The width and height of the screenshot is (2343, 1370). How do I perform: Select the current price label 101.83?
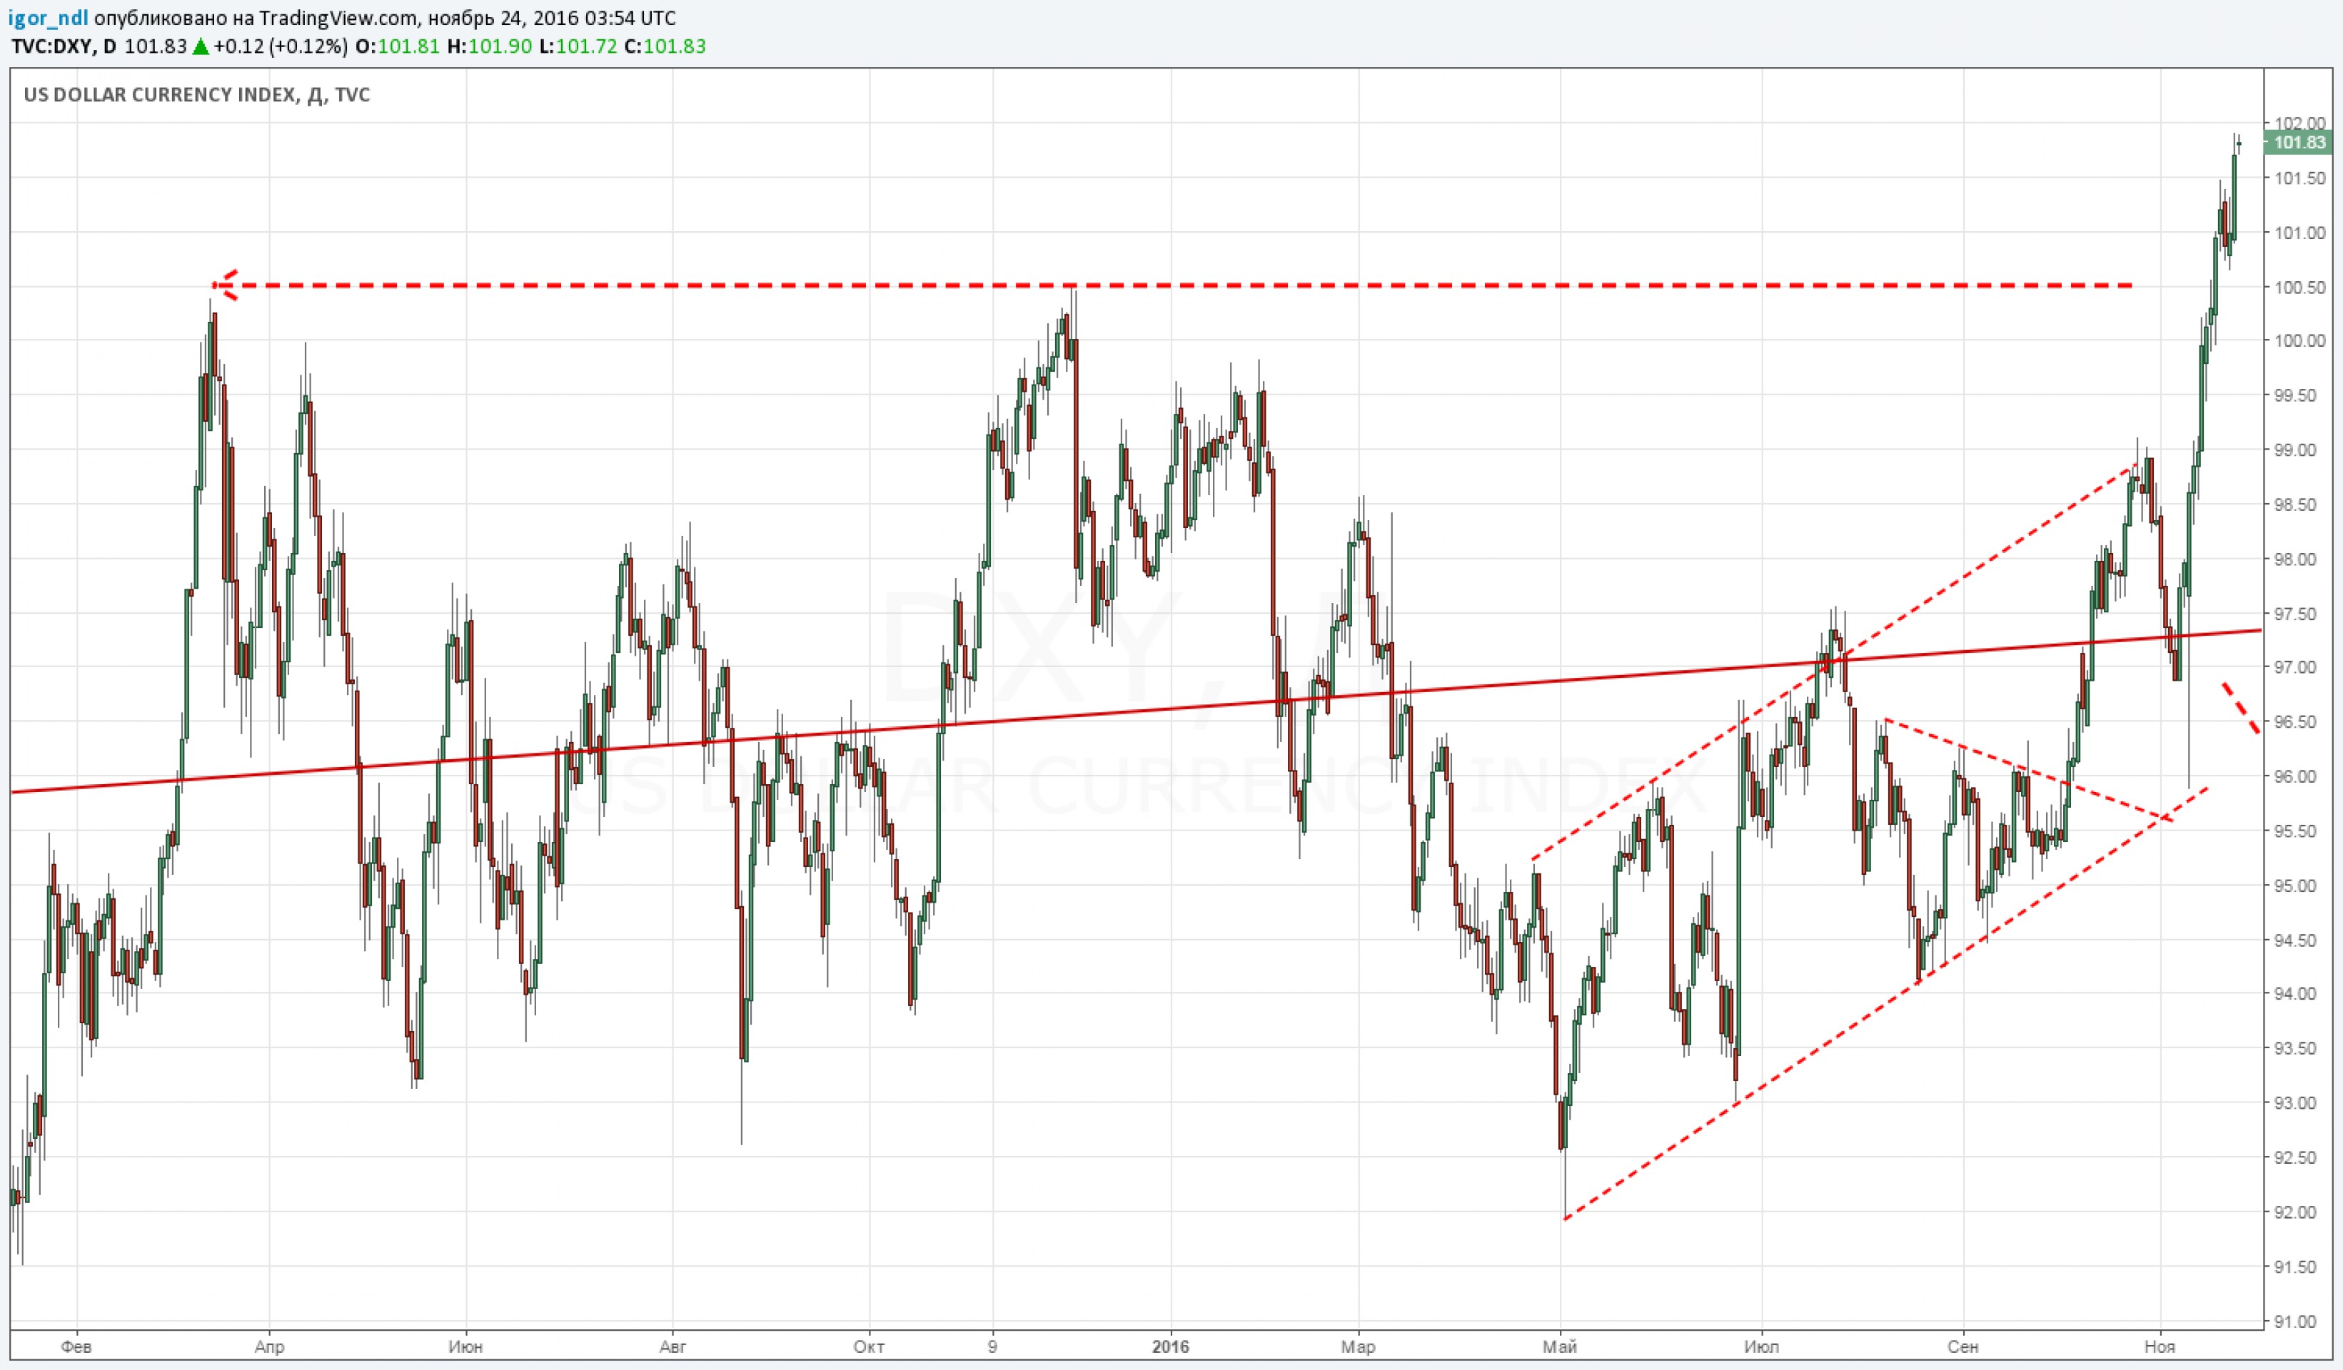pos(2299,142)
